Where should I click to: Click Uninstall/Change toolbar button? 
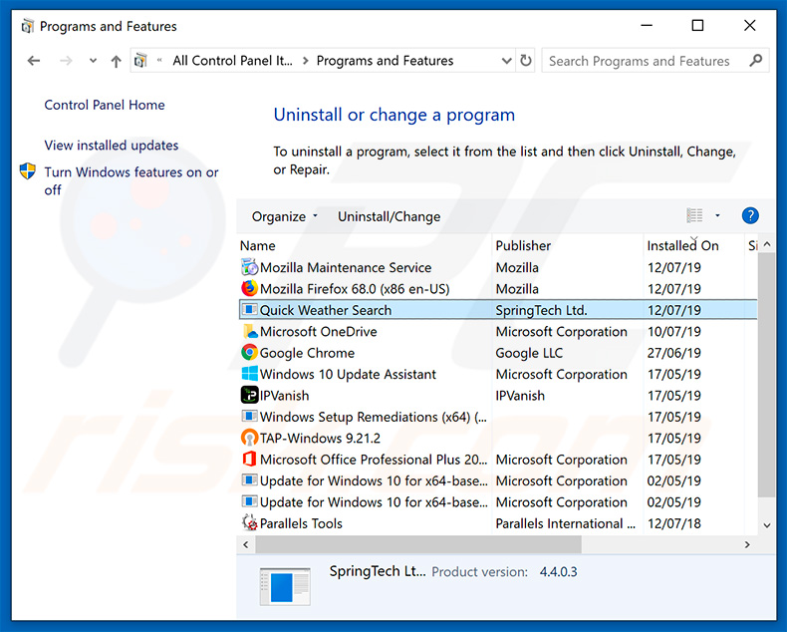pos(389,216)
